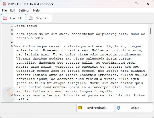This screenshot has height=118, width=154.
Task: Click the Save TXT button label
Action: point(42,18)
